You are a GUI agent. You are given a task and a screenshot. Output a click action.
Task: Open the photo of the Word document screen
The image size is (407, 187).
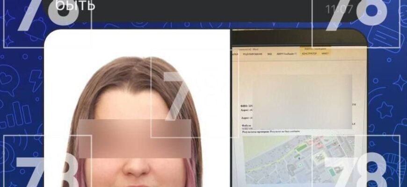299,108
